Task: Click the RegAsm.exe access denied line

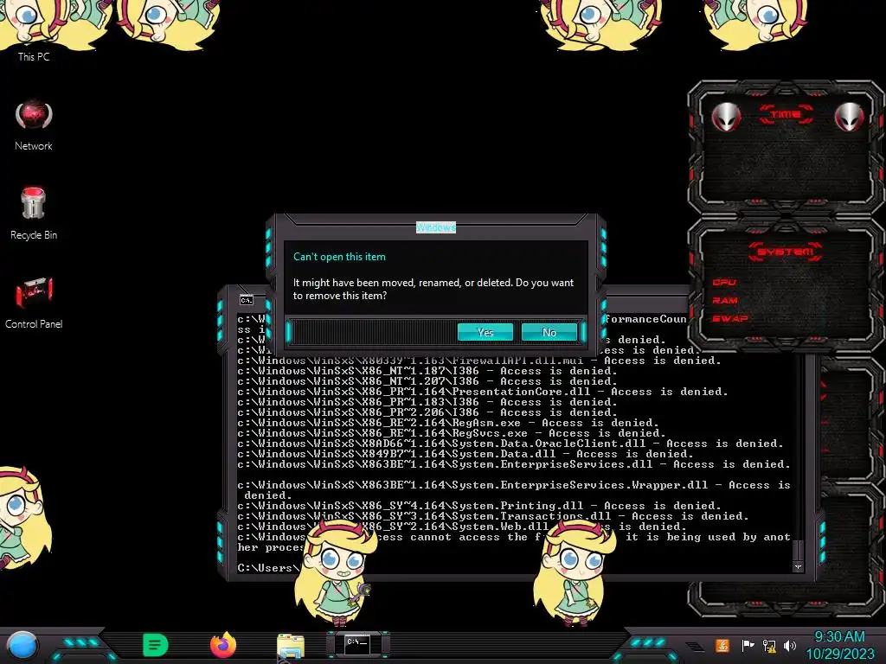Action: click(x=448, y=422)
